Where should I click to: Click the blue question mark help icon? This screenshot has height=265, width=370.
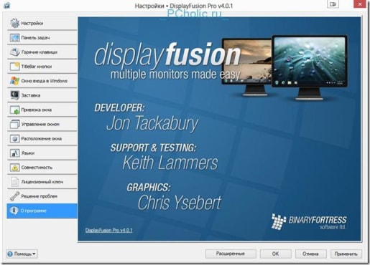click(10, 254)
